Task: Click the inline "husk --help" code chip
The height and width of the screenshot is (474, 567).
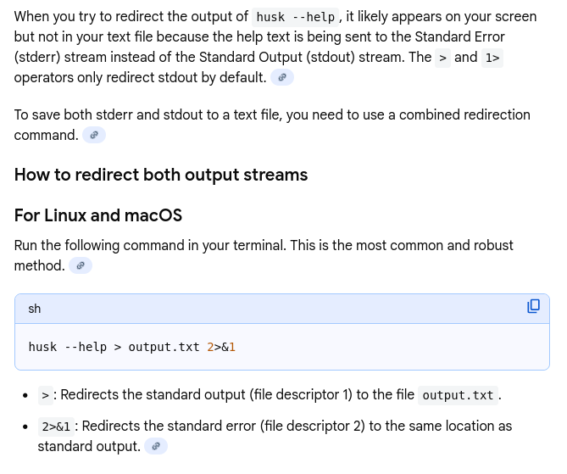Action: 295,17
